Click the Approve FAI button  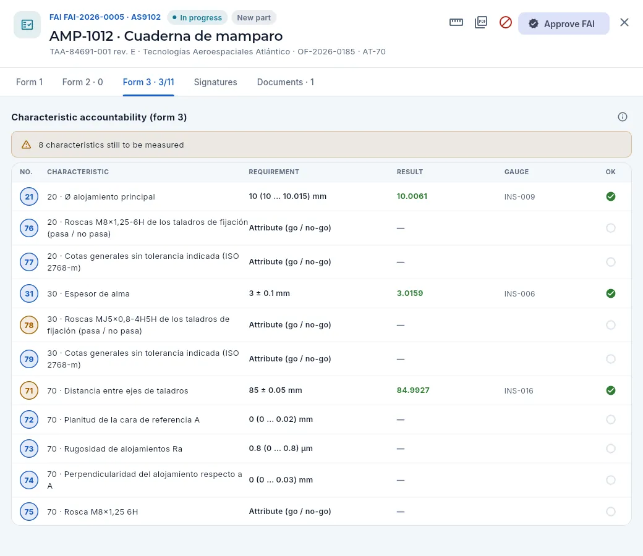(563, 23)
